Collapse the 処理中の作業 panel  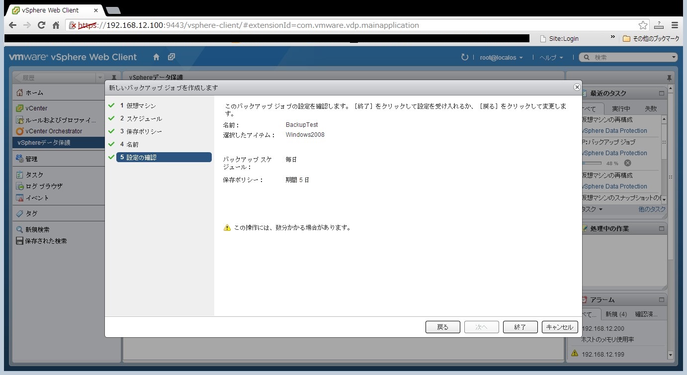point(661,228)
